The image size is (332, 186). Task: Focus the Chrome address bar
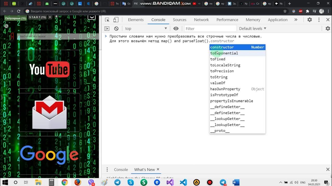[x=156, y=11]
